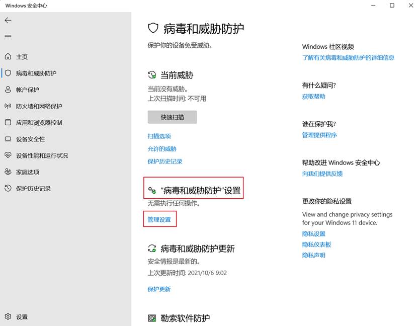Open the 隐私仪表板 link
The image size is (418, 326).
(317, 244)
